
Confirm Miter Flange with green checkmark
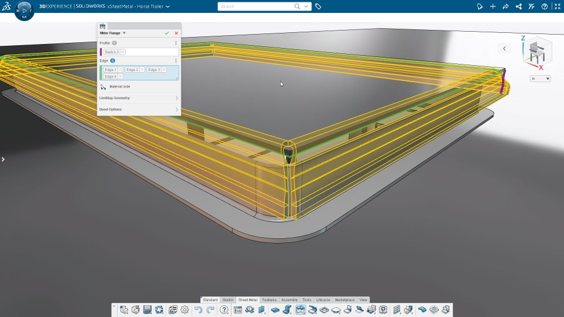pyautogui.click(x=167, y=33)
